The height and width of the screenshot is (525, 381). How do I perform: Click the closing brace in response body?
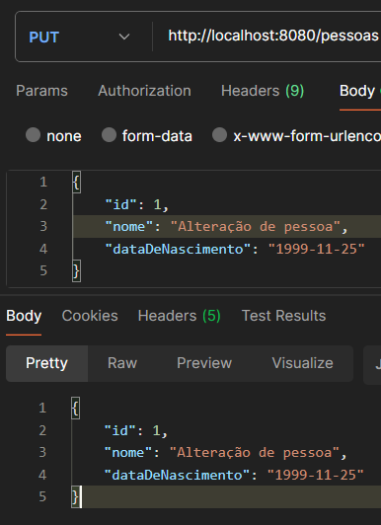click(76, 497)
